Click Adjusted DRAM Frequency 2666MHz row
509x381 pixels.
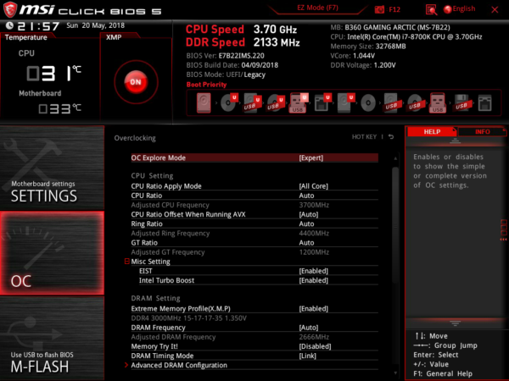[255, 337]
